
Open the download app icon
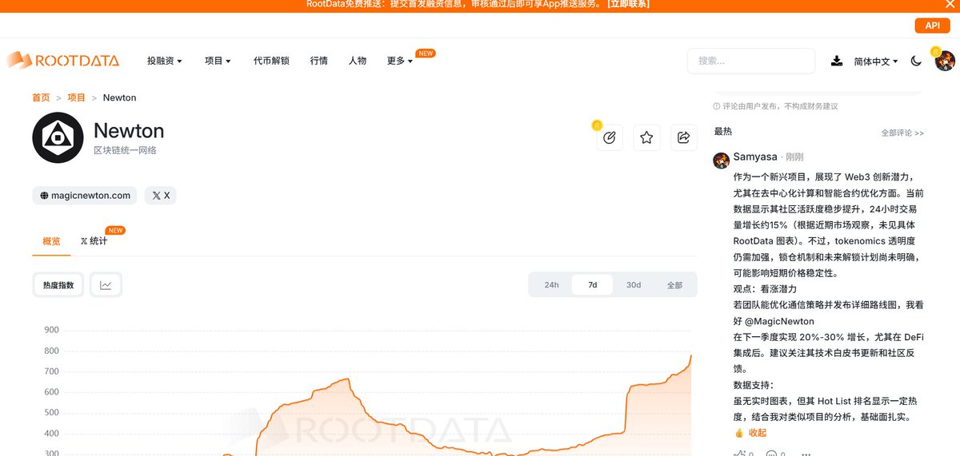(x=837, y=61)
